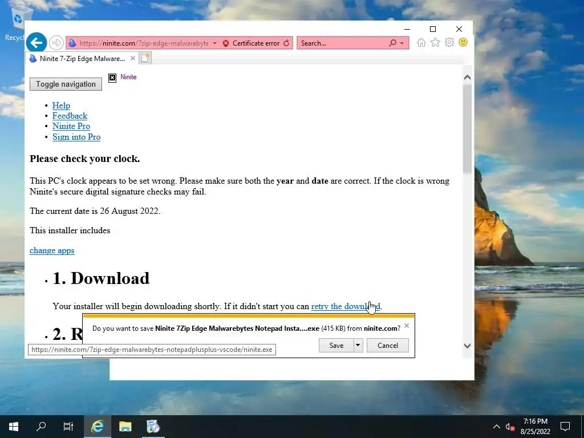Image resolution: width=584 pixels, height=438 pixels.
Task: Open the Home page icon
Action: pos(421,42)
